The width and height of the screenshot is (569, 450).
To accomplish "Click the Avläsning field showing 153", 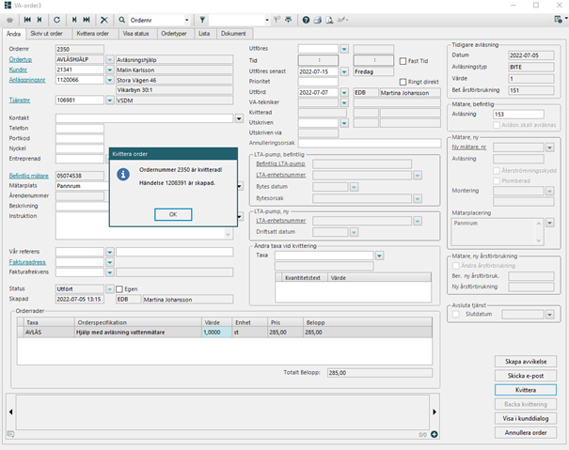I will 518,115.
